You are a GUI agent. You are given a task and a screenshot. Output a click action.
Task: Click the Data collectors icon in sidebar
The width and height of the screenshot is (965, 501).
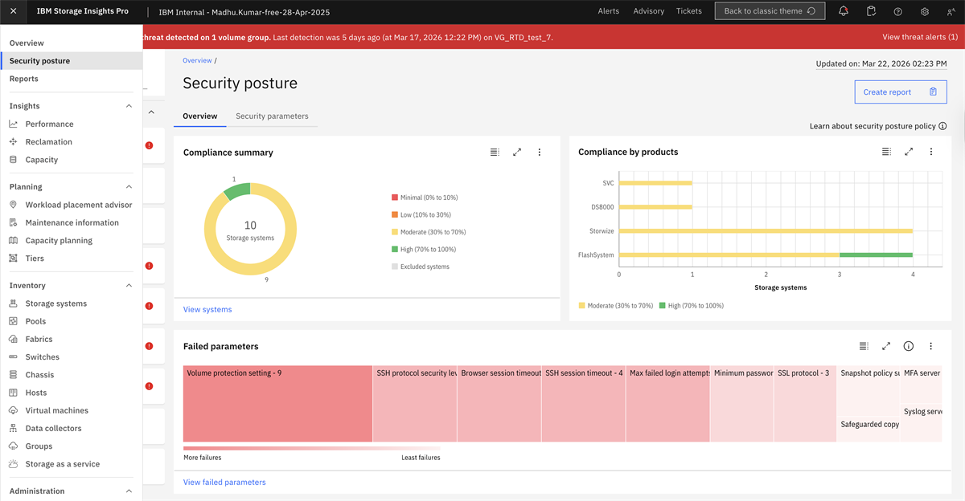[13, 428]
